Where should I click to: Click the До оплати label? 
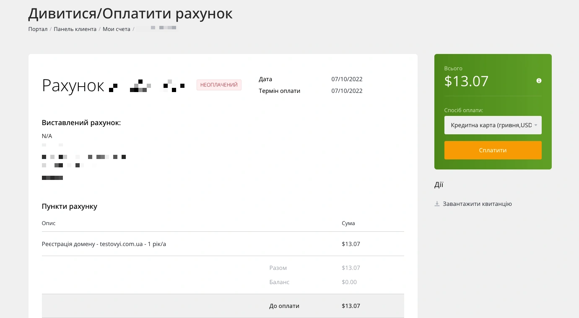(x=284, y=306)
